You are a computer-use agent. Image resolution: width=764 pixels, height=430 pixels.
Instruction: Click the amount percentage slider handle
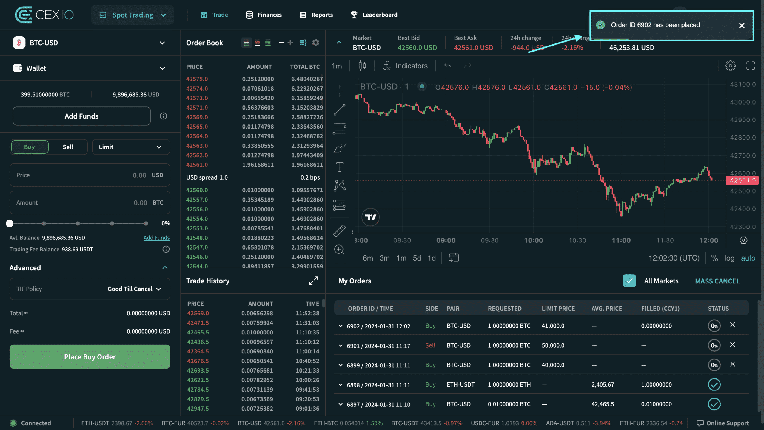10,223
